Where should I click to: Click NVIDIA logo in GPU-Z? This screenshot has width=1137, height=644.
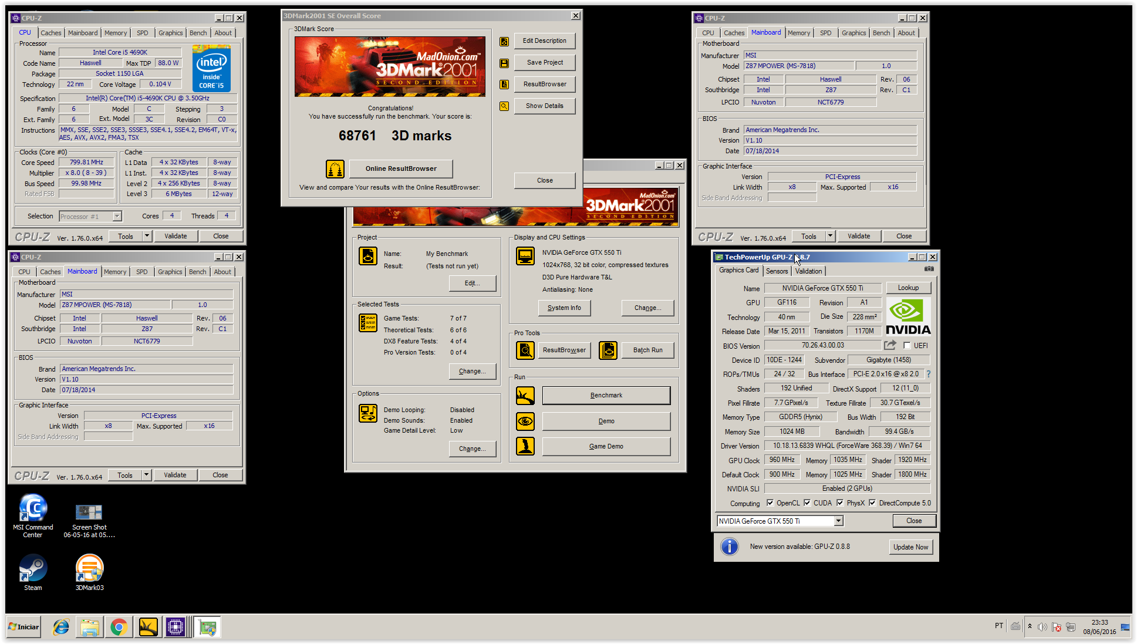(908, 317)
